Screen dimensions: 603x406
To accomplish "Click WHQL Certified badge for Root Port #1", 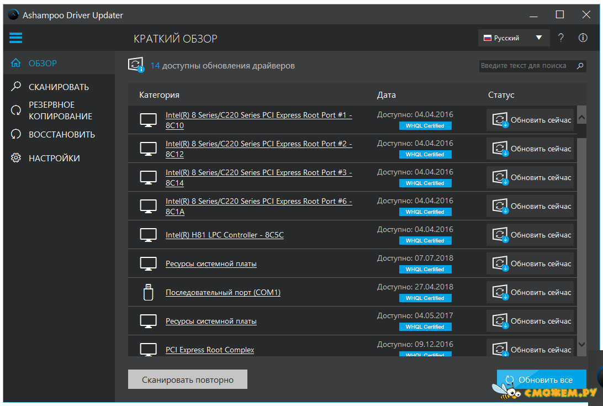I will pyautogui.click(x=425, y=126).
